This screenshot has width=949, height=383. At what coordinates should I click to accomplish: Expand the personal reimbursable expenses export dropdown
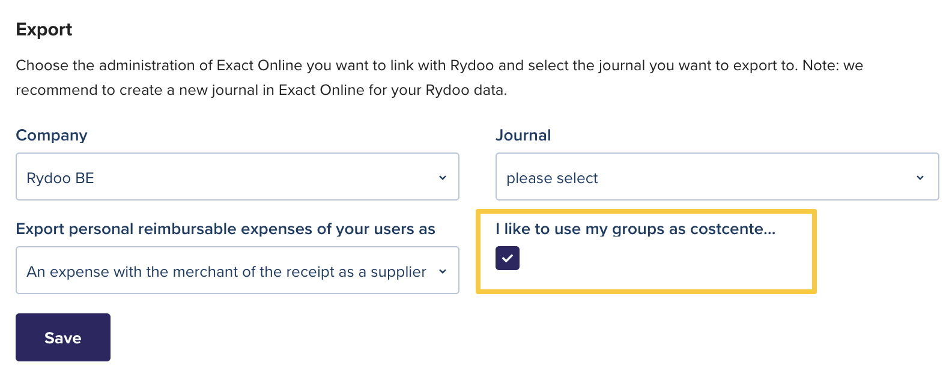237,271
